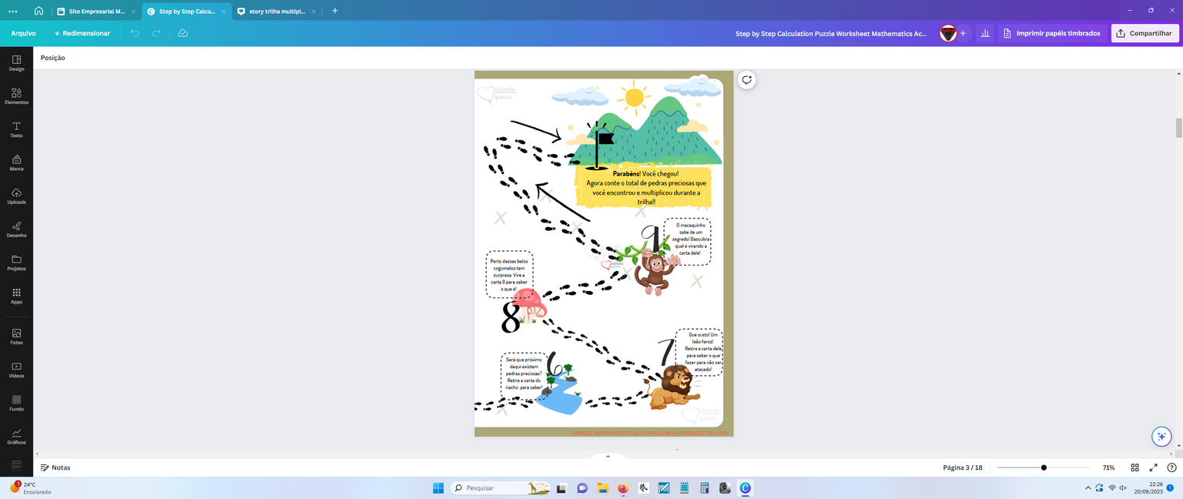The width and height of the screenshot is (1183, 499).
Task: Expand the page thumbnails drawer chevron
Action: click(608, 457)
